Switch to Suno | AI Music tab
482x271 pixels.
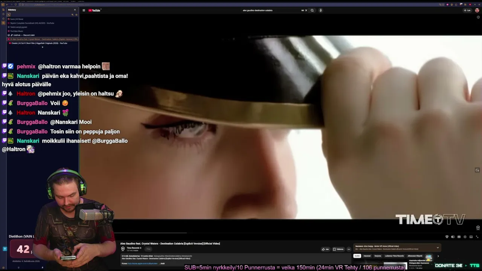43,19
